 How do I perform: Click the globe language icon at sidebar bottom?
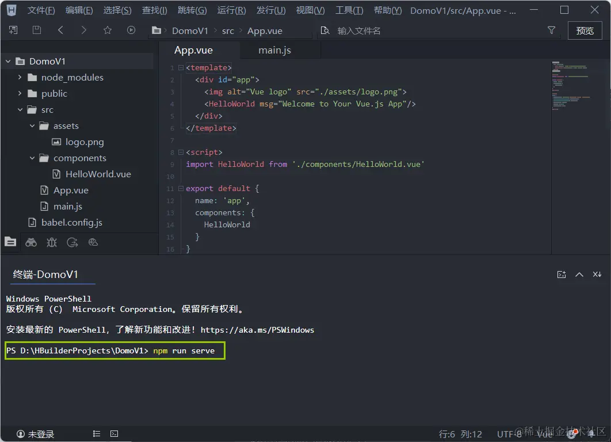[93, 242]
